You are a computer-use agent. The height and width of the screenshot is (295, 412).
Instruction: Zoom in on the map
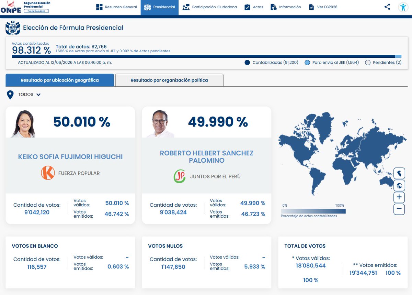(399, 197)
